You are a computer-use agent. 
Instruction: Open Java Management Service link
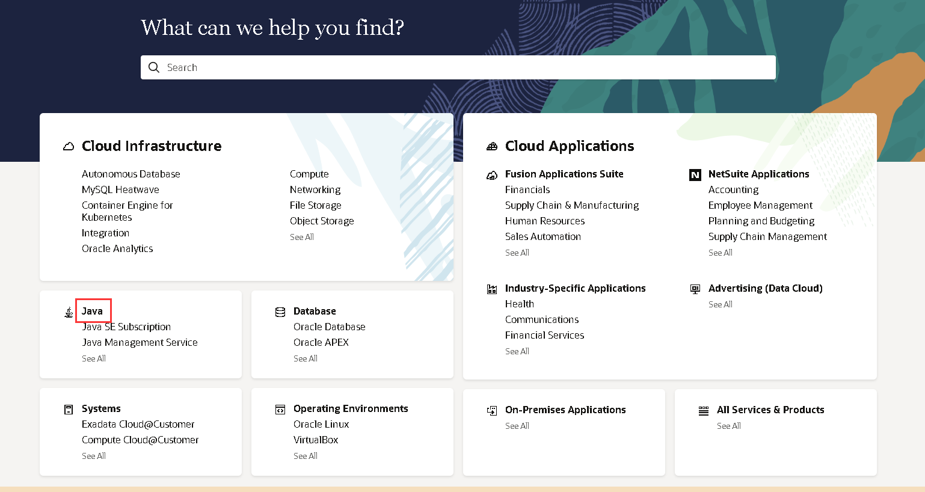[140, 342]
